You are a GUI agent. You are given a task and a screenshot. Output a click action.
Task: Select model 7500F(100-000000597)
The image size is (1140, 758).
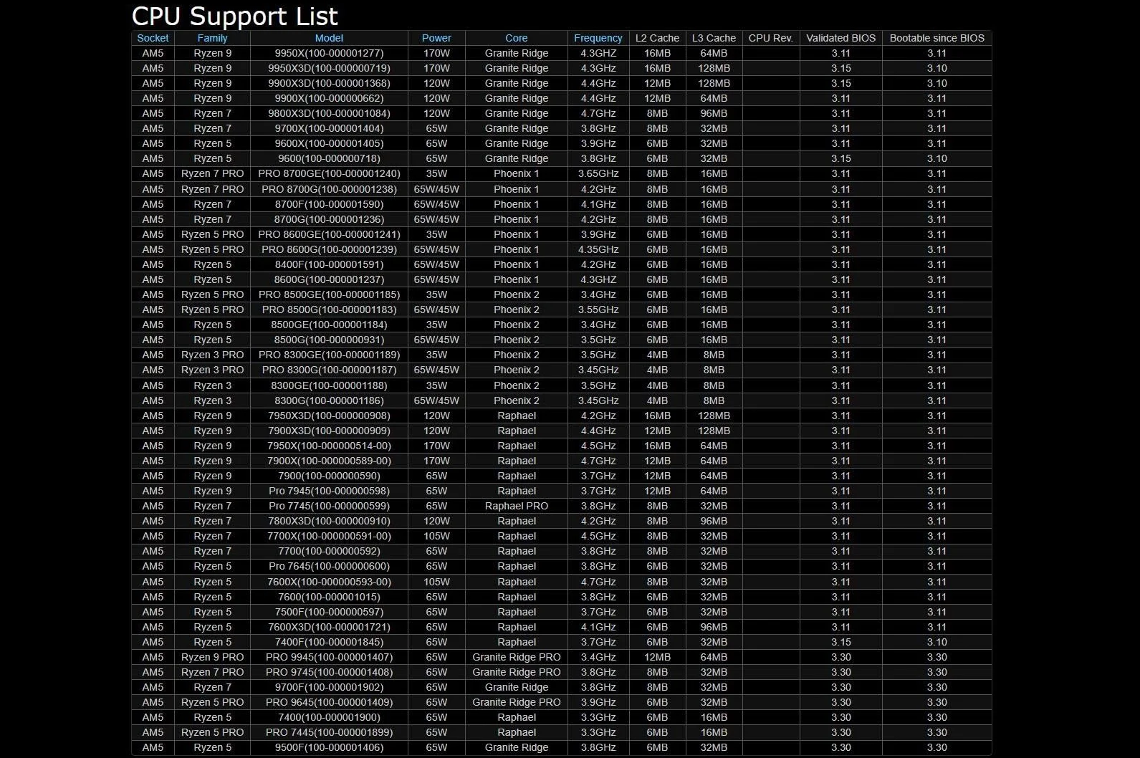point(329,612)
